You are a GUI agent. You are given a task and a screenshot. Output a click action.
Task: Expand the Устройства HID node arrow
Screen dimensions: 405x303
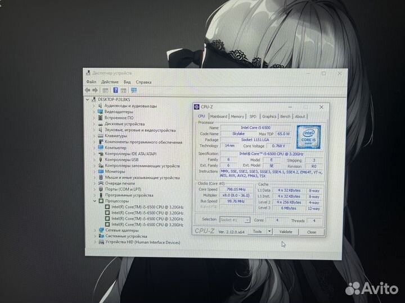click(95, 242)
